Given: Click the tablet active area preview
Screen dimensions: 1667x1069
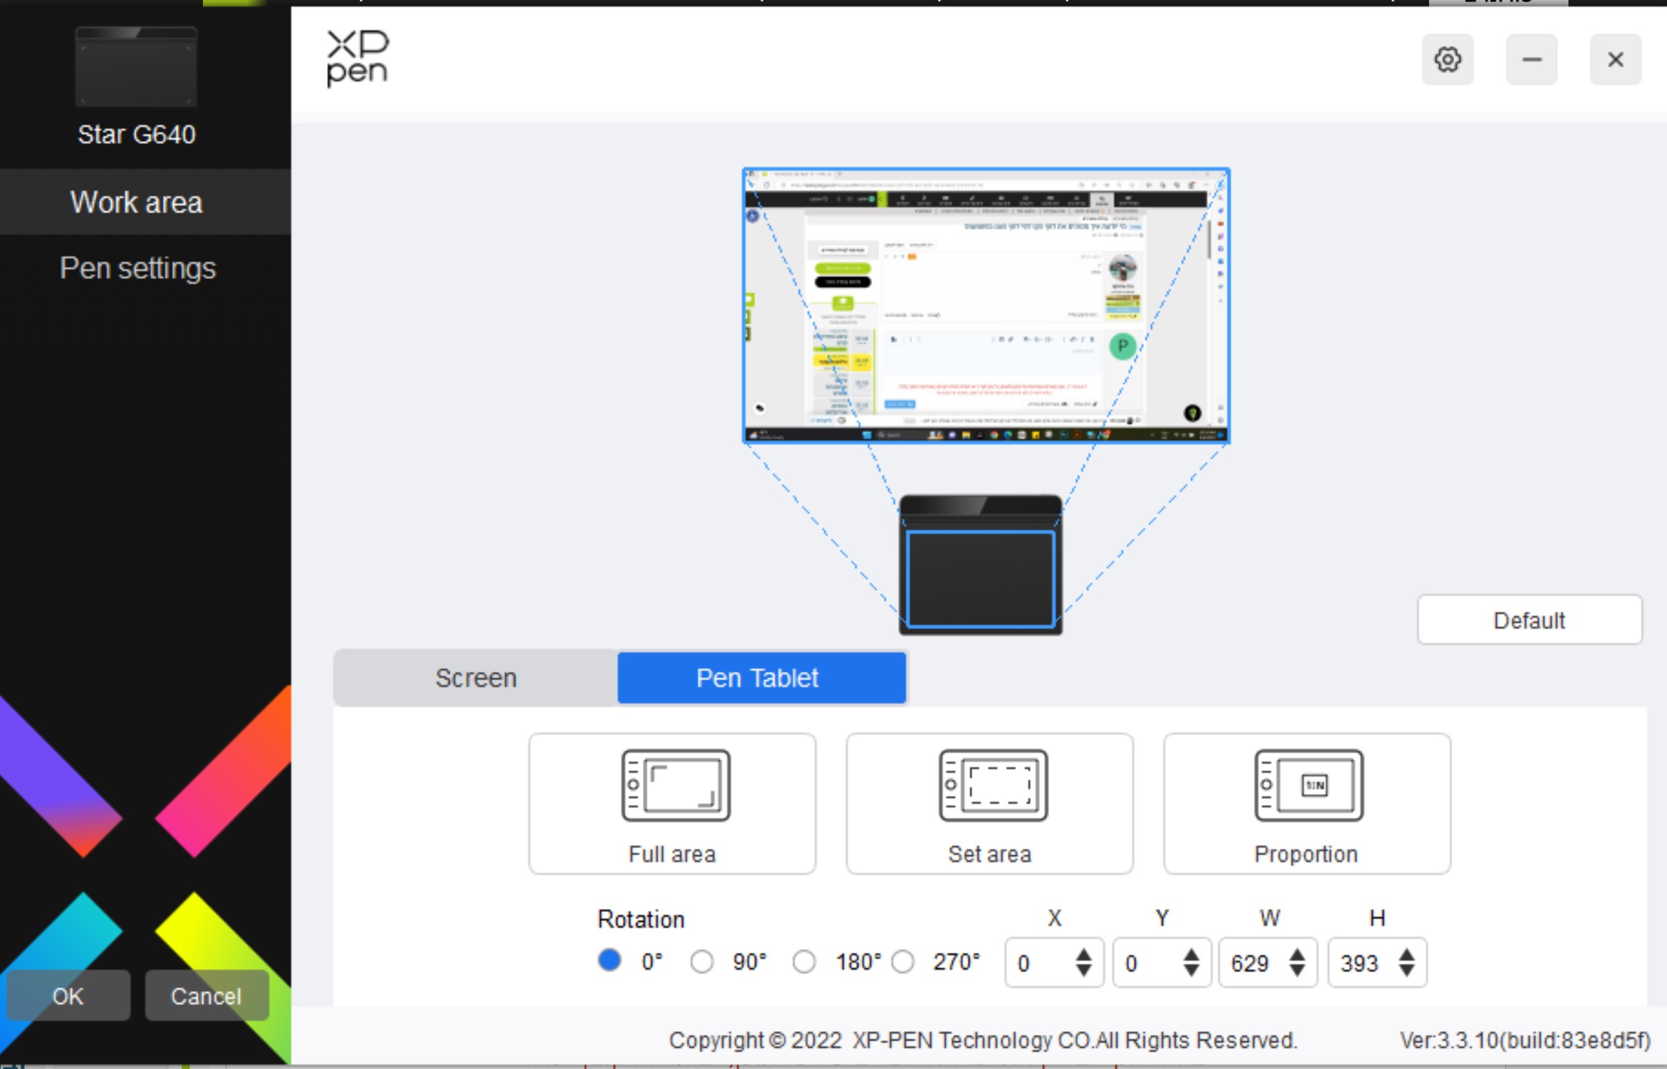Looking at the screenshot, I should pyautogui.click(x=980, y=579).
